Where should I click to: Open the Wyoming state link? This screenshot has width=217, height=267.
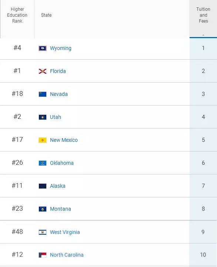pos(61,49)
